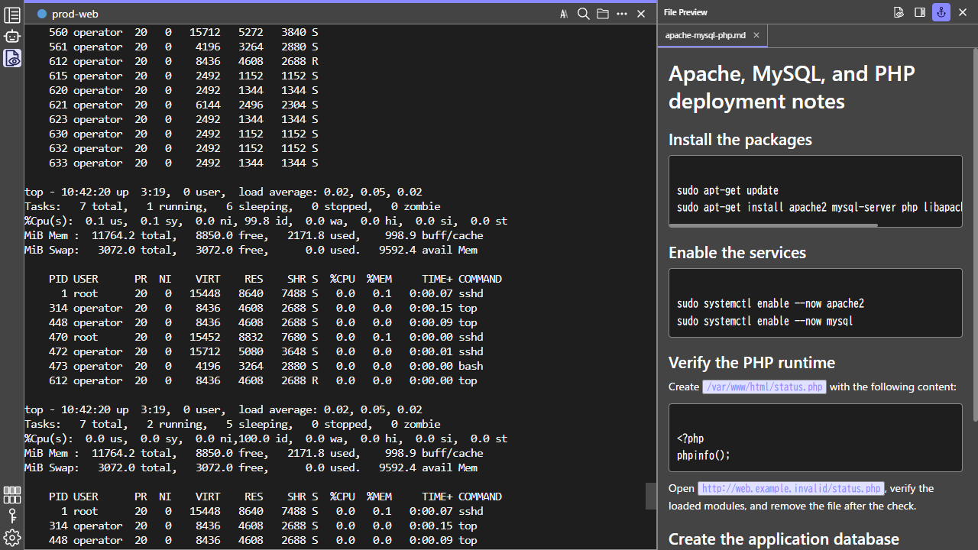This screenshot has width=978, height=550.
Task: Open the key manager icon
Action: point(12,516)
